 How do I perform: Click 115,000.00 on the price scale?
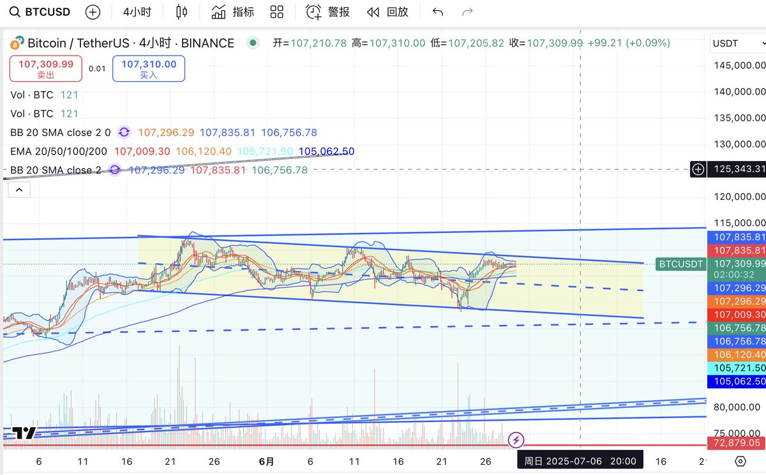pyautogui.click(x=740, y=223)
